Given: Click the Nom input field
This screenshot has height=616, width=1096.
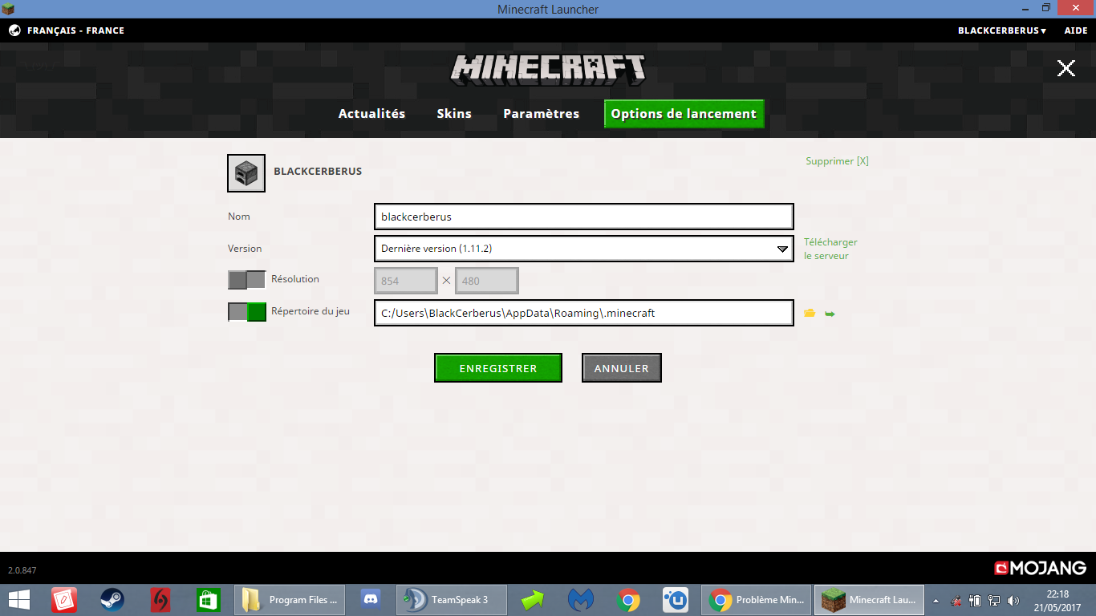Looking at the screenshot, I should point(584,217).
